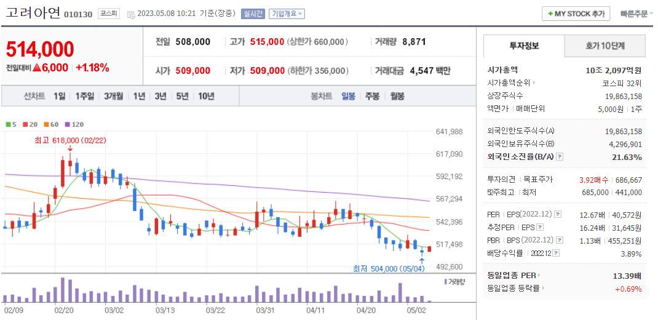The image size is (658, 320).
Task: Click the 최고 618,000 (02/22) chart marker
Action: tap(71, 141)
